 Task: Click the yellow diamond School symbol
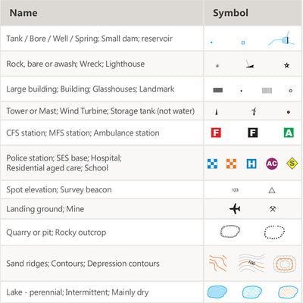click(292, 164)
